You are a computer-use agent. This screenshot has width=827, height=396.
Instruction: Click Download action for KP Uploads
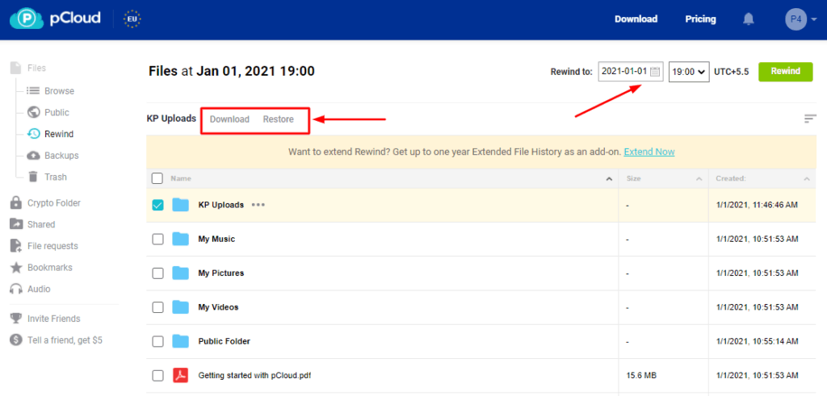[229, 119]
